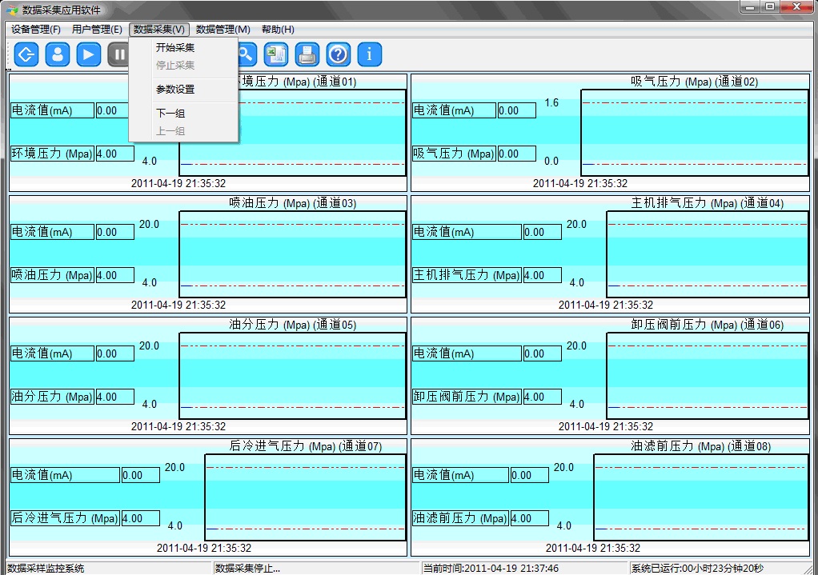Screen dimensions: 818x575
Task: Click the 油分压力 (Mpa) value field
Action: point(114,397)
